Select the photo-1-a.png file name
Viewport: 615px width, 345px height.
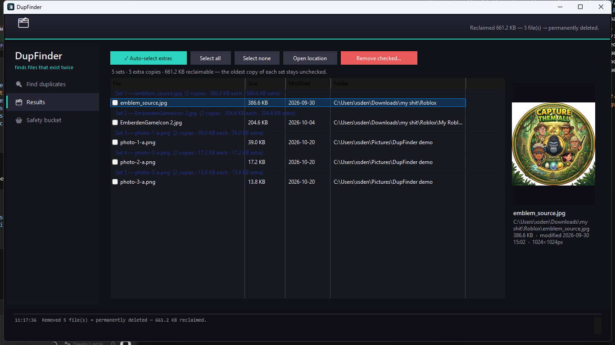[138, 142]
